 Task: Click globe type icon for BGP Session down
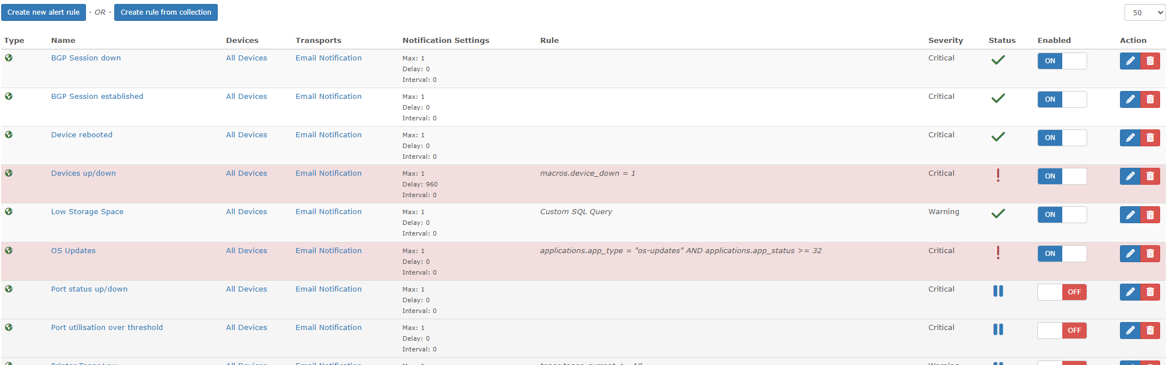9,58
